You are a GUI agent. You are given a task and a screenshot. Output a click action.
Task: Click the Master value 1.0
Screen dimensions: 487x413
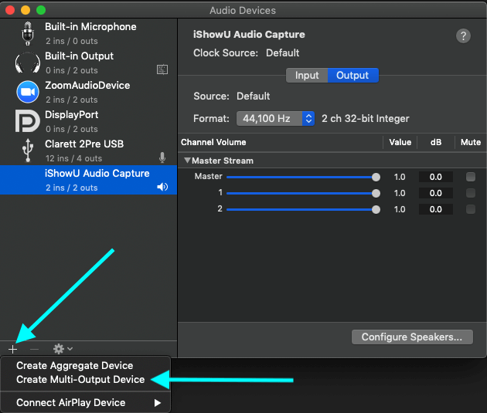tap(400, 177)
